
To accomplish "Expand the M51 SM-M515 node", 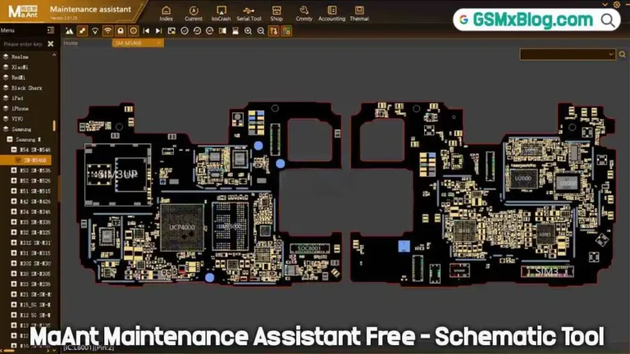I will pos(14,191).
